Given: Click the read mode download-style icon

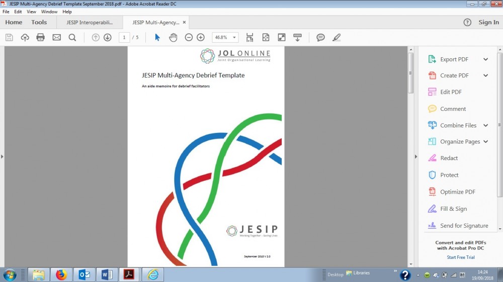Looking at the screenshot, I should tap(297, 38).
